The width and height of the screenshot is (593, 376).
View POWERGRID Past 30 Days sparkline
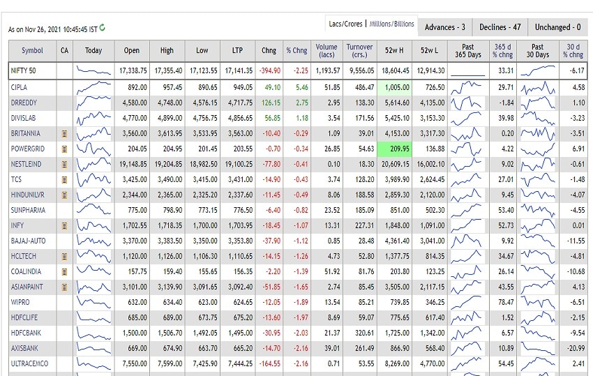click(538, 149)
